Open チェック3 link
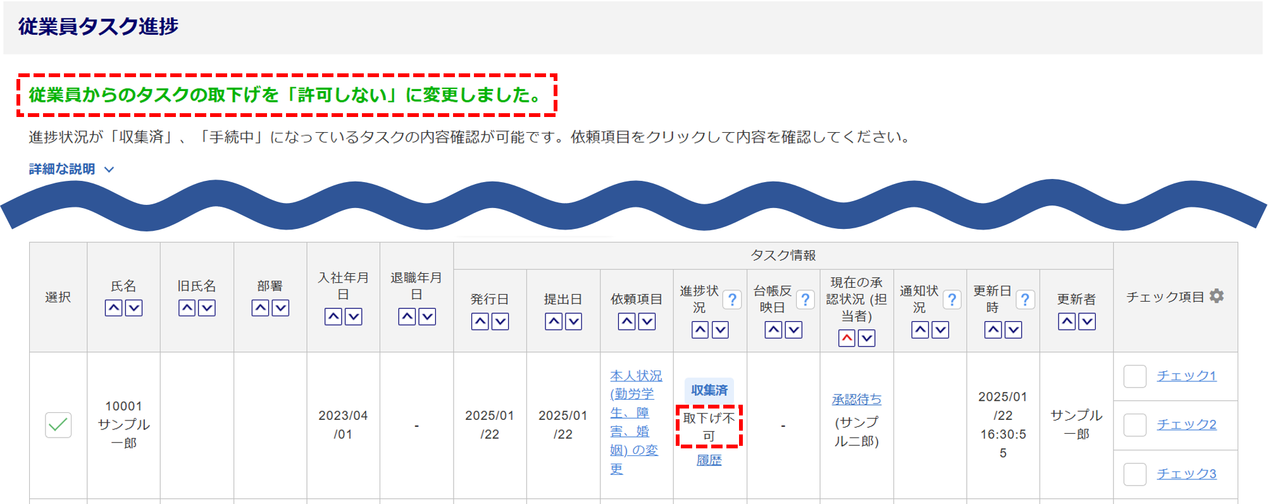Image resolution: width=1268 pixels, height=504 pixels. click(1186, 474)
